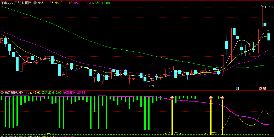This screenshot has width=274, height=137.
Task: Open the 财 financial info marker
Action: click(x=237, y=88)
